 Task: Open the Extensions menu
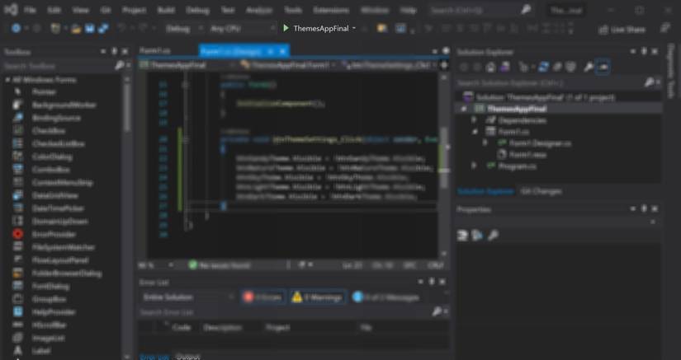pyautogui.click(x=331, y=10)
